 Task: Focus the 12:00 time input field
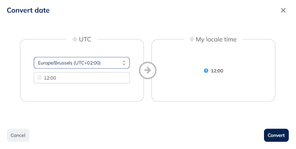point(82,78)
